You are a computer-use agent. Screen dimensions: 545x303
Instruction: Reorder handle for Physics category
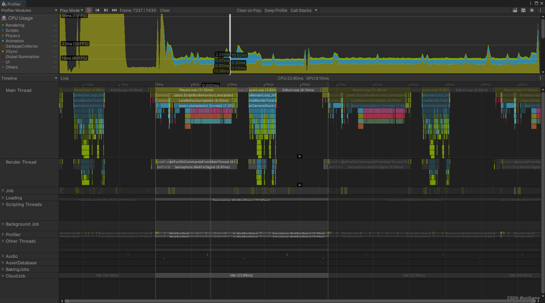pyautogui.click(x=55, y=36)
